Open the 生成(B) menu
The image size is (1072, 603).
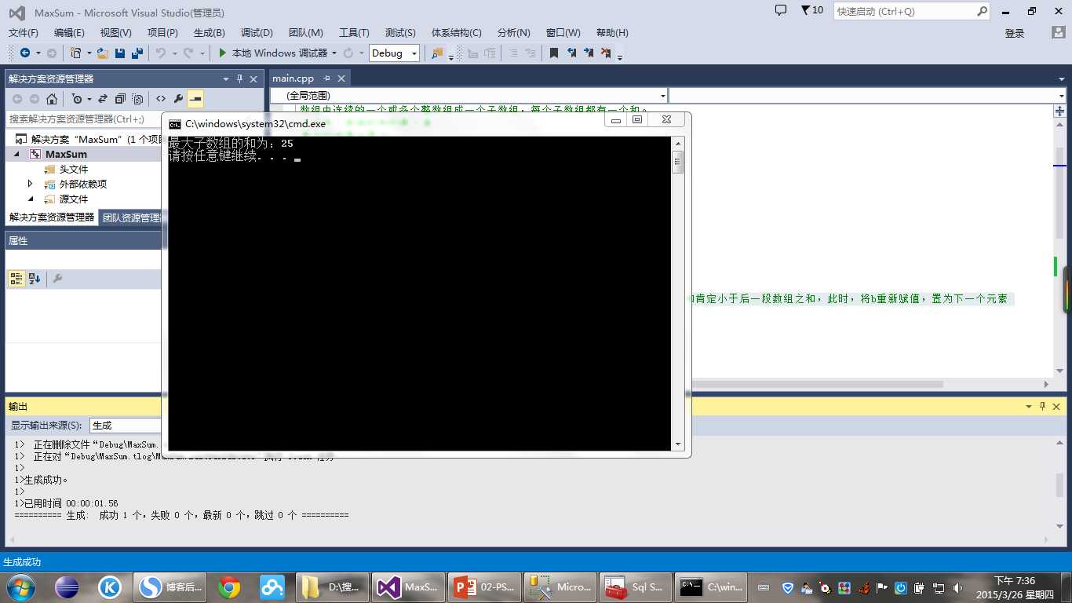pyautogui.click(x=210, y=33)
